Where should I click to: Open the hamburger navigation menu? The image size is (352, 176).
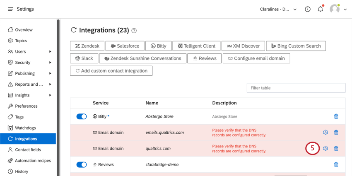(10, 9)
